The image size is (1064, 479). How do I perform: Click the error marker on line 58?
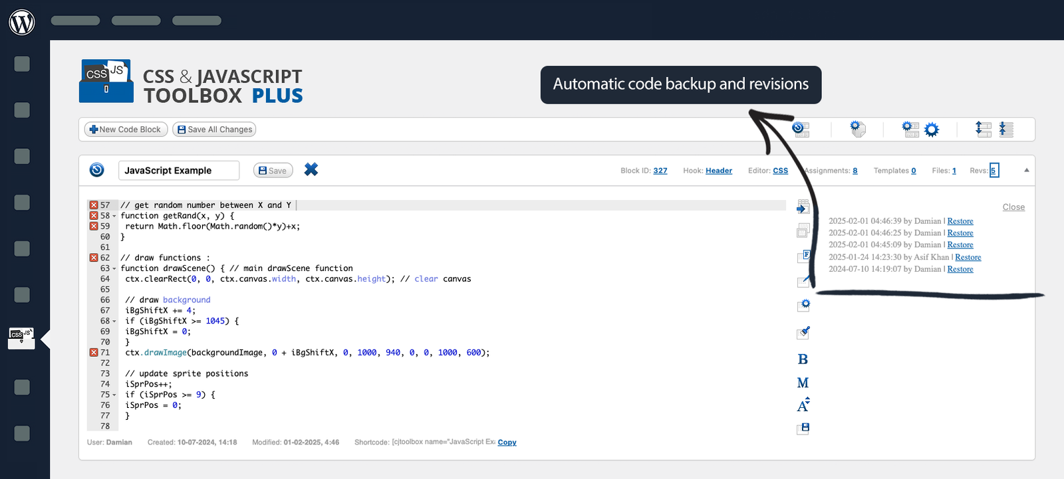pyautogui.click(x=94, y=216)
